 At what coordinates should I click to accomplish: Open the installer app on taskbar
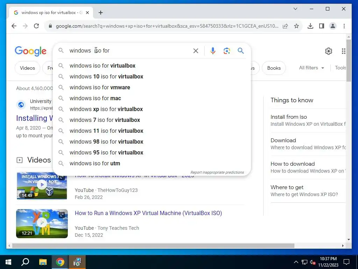(x=77, y=262)
